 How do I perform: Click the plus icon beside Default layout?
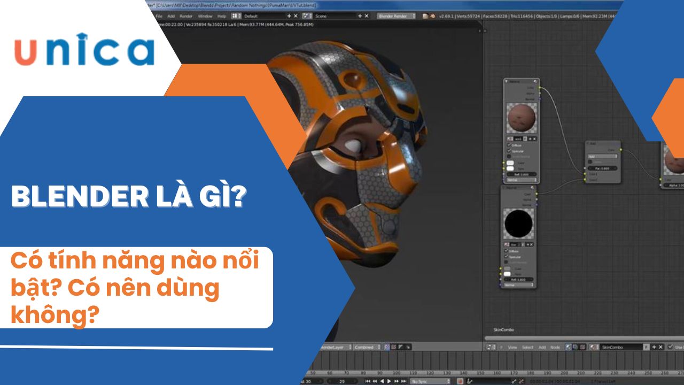point(289,16)
